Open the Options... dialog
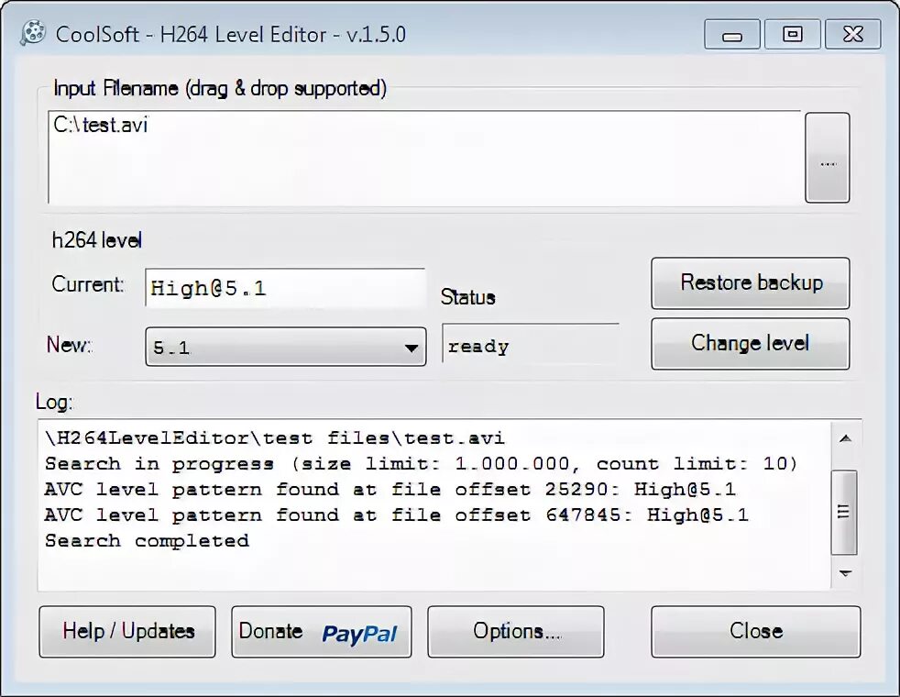This screenshot has width=900, height=697. click(515, 632)
